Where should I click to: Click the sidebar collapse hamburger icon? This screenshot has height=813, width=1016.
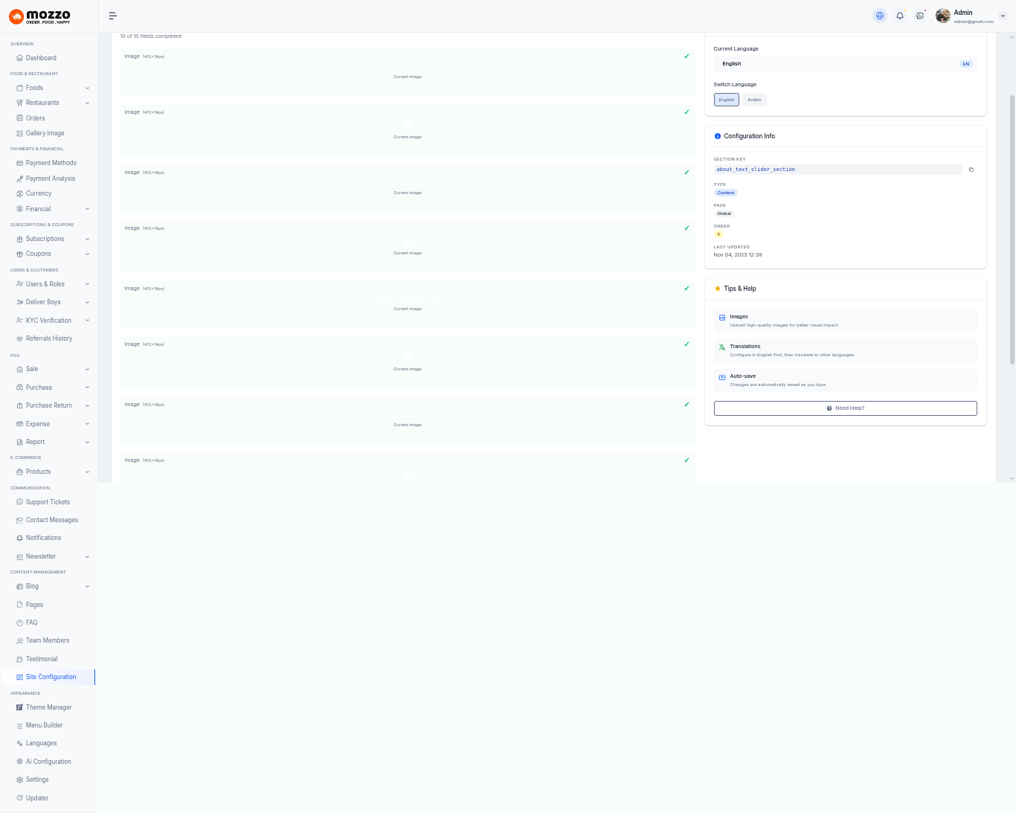coord(113,16)
